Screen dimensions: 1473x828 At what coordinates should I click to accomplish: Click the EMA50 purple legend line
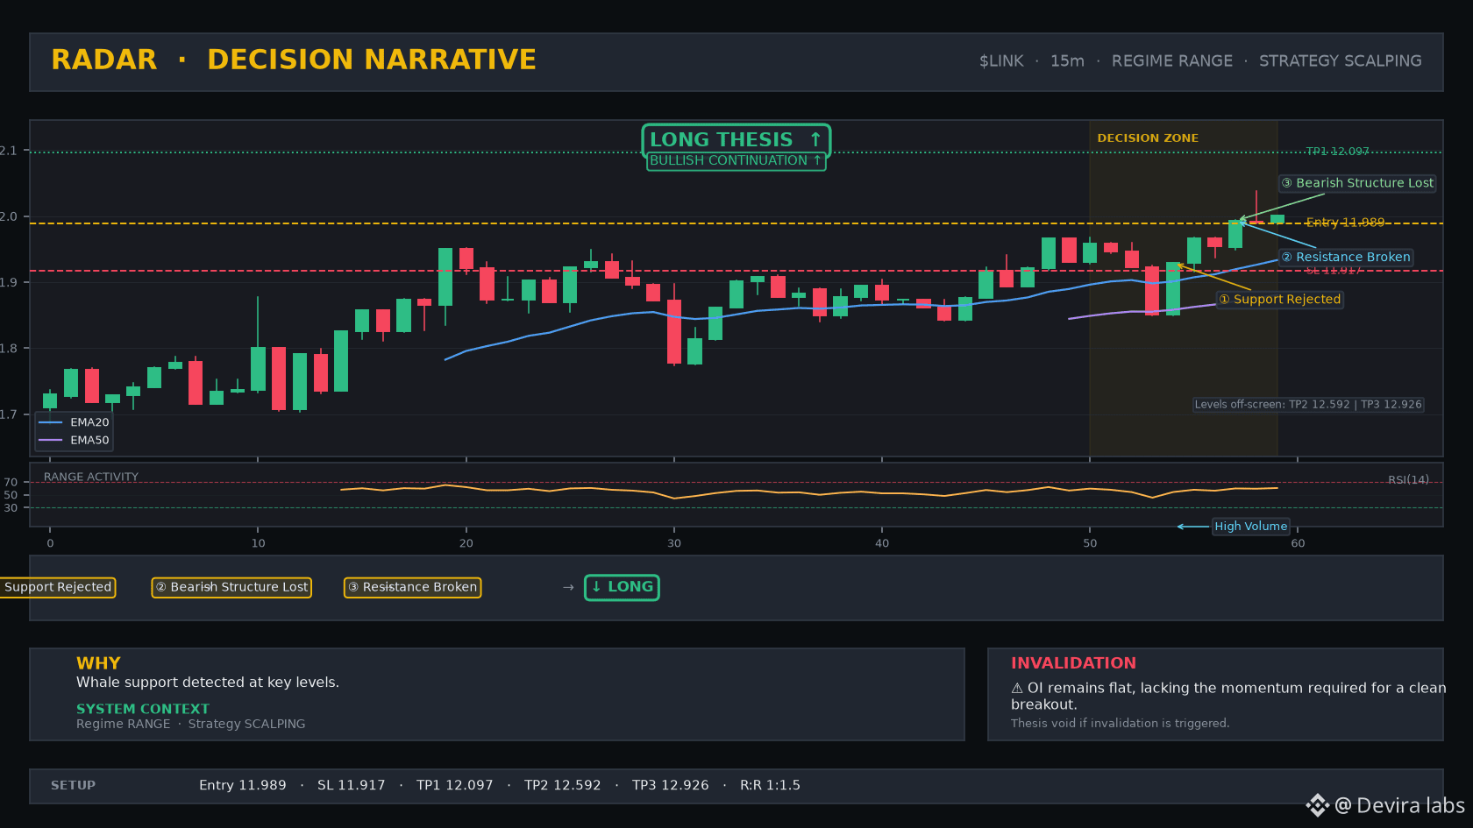coord(51,440)
